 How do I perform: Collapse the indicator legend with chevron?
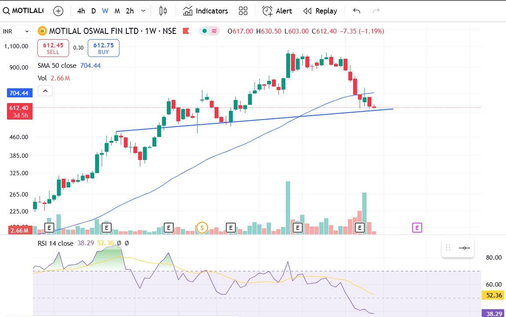click(x=45, y=91)
